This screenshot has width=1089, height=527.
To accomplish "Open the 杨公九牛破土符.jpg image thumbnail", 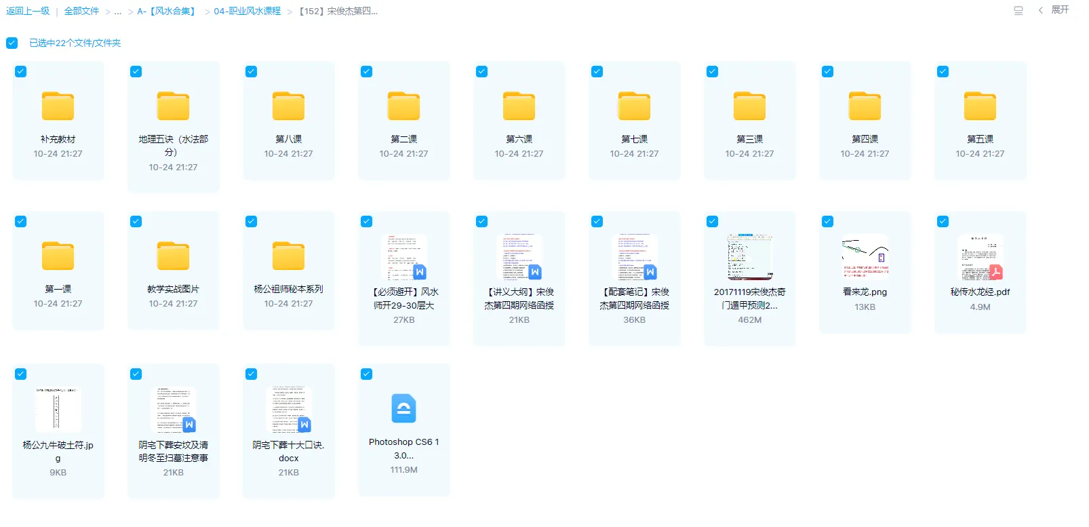I will [58, 410].
